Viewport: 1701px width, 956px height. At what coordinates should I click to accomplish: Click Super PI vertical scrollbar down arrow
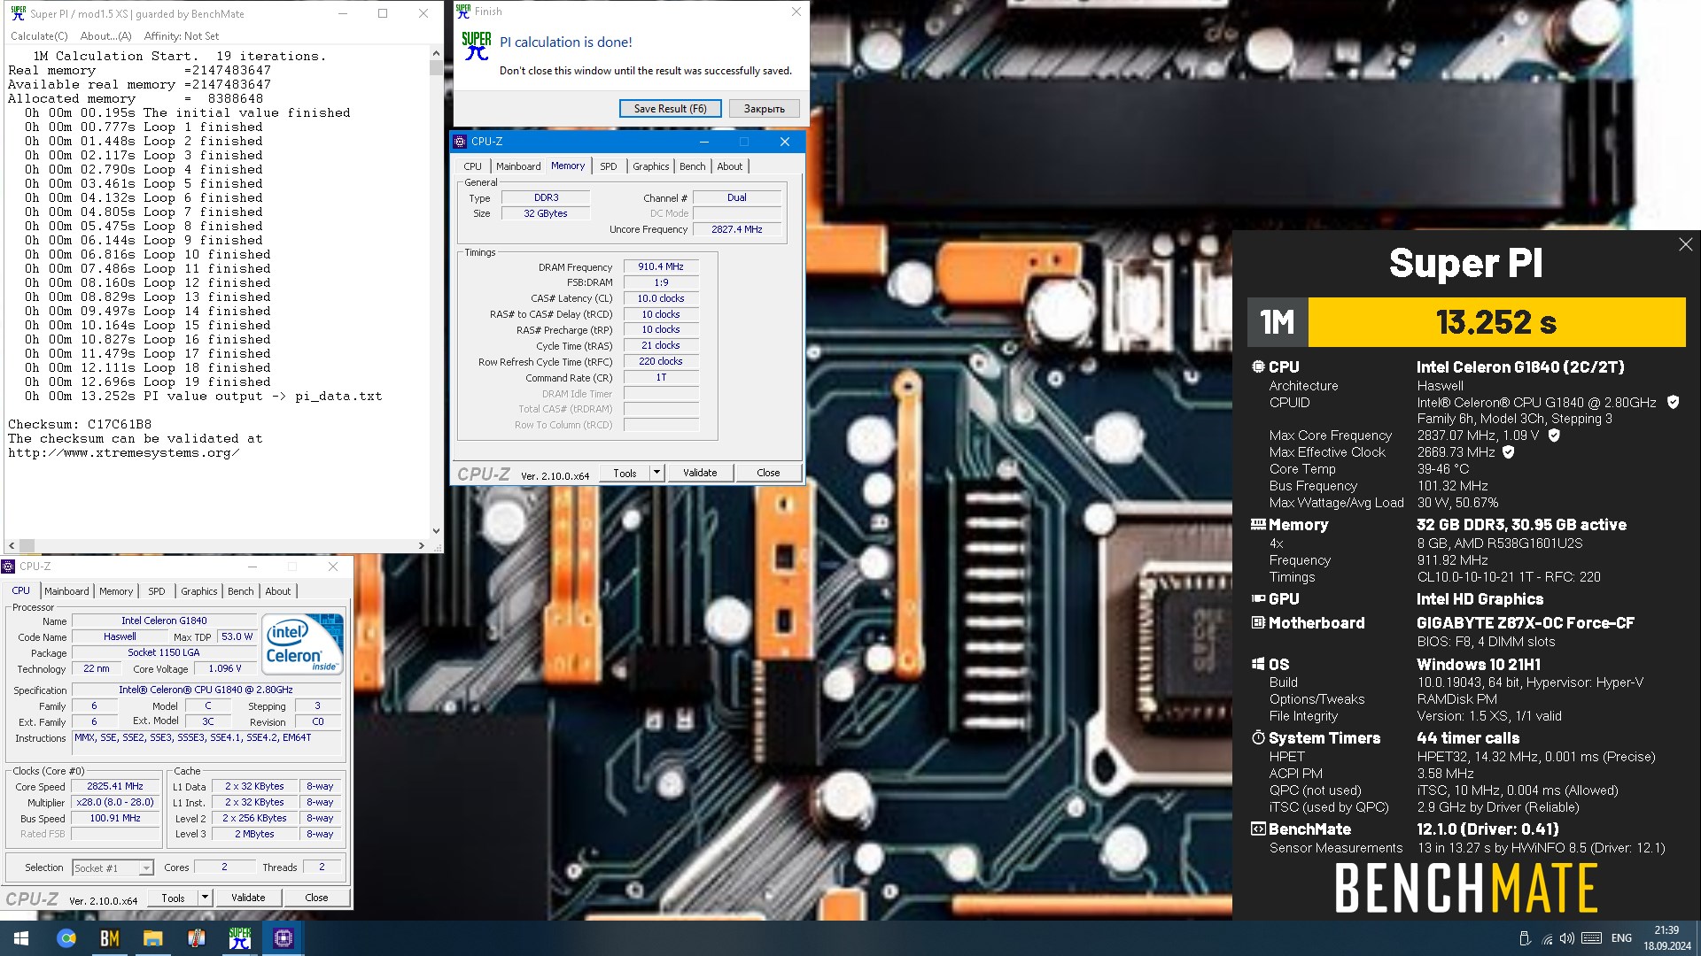tap(436, 531)
